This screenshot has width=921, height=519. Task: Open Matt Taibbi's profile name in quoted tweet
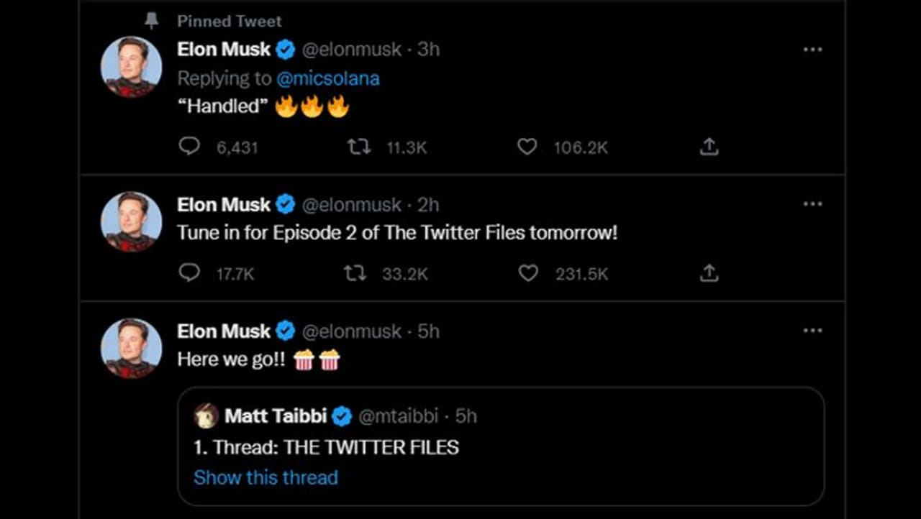click(276, 415)
